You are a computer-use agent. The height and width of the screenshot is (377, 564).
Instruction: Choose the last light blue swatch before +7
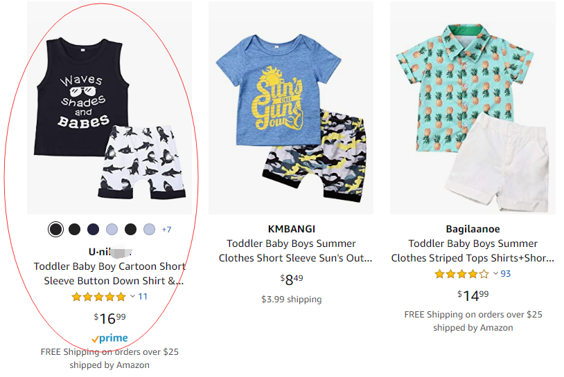(150, 229)
